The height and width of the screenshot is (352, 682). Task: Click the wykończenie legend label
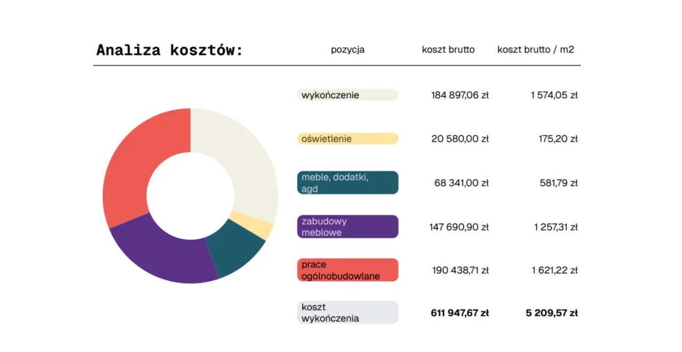[347, 95]
